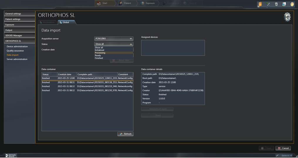Image resolution: width=298 pixels, height=158 pixels.
Task: Click the Version value 1.0.0.0
Action: click(x=162, y=99)
